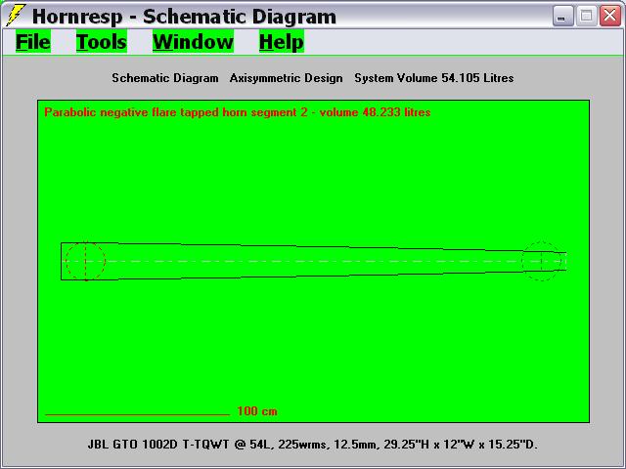Open the Help menu
Screen dimensions: 626x469
[282, 41]
